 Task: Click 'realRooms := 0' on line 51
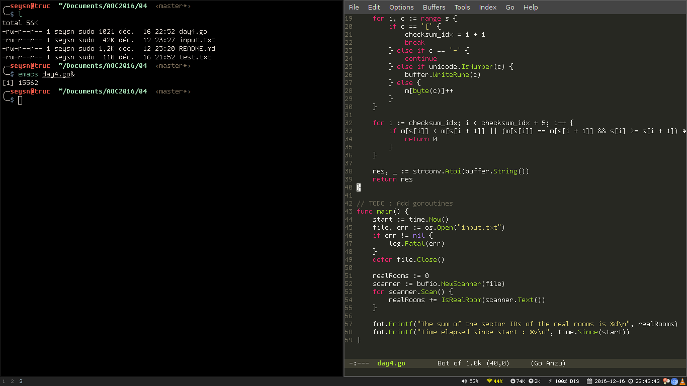click(x=401, y=276)
